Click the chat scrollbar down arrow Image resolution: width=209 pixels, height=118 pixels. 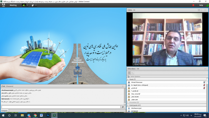point(125,104)
